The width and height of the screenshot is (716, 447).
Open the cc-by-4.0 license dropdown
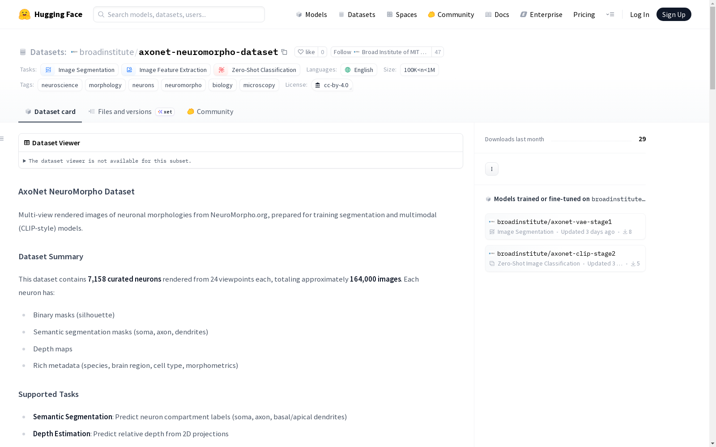tap(332, 85)
